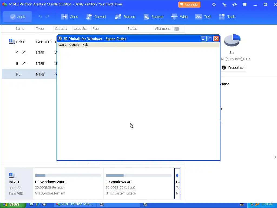Minimize the 3D Pinball window
The width and height of the screenshot is (277, 208).
pyautogui.click(x=203, y=38)
